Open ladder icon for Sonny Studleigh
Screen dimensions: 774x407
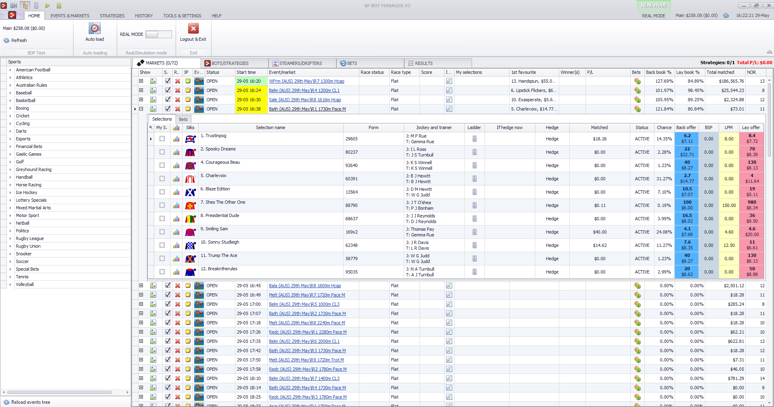[x=474, y=245]
